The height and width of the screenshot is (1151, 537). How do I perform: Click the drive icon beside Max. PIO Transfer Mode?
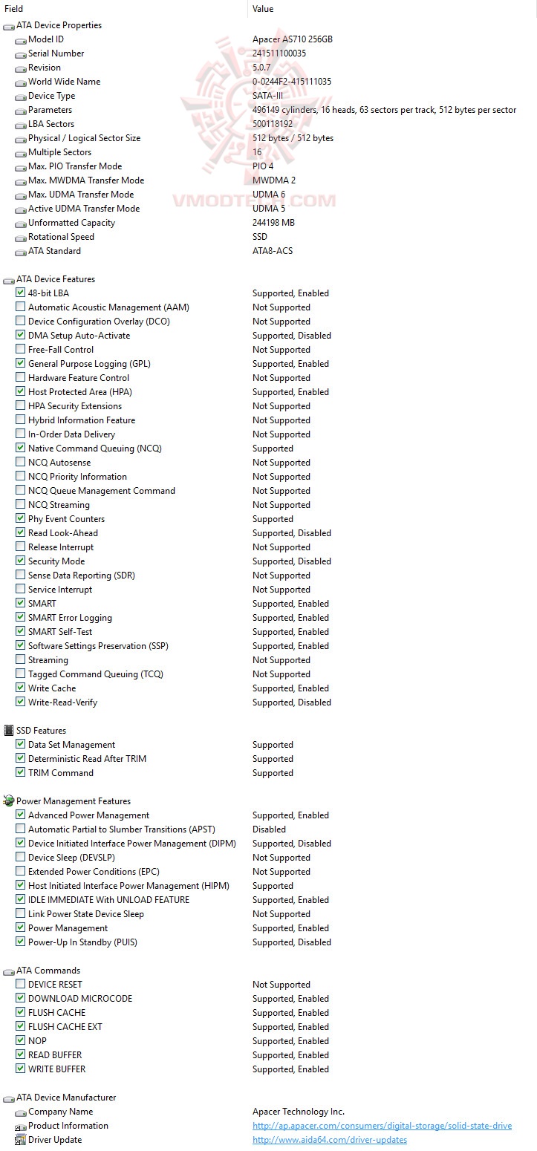tap(21, 166)
